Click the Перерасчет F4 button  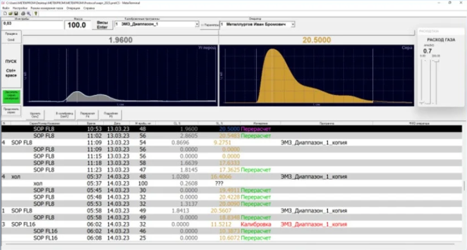point(88,114)
